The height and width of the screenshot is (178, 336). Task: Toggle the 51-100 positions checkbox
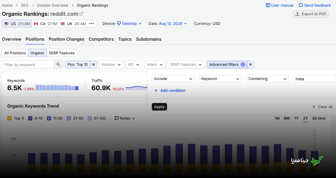(90, 118)
